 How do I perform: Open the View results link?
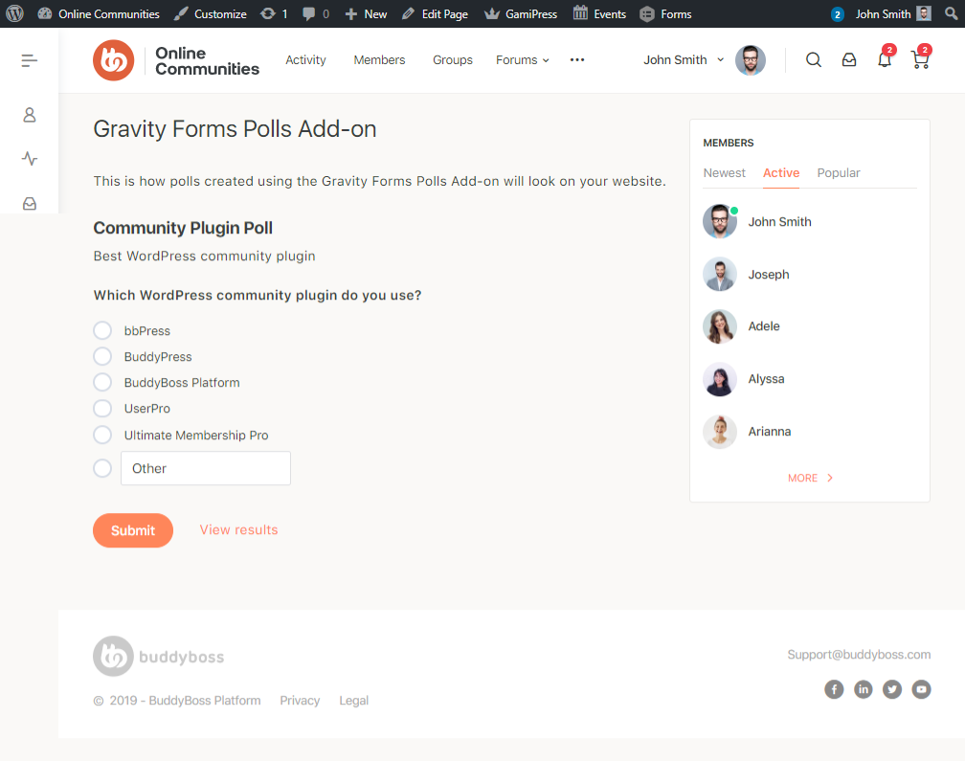coord(238,530)
